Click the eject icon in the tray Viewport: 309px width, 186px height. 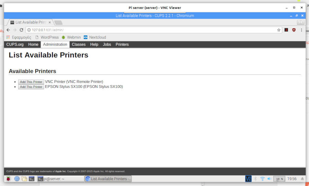[x=302, y=179]
